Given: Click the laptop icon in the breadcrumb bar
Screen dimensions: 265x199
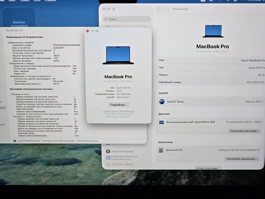Looking at the screenshot, I should click(15, 141).
